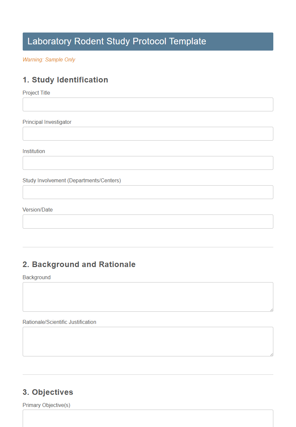Click the Background textarea resize handle
296x427 pixels.
[x=271, y=310]
